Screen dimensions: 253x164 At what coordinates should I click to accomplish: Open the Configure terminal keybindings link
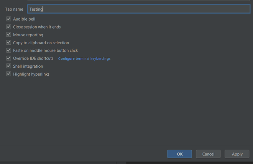click(x=84, y=58)
